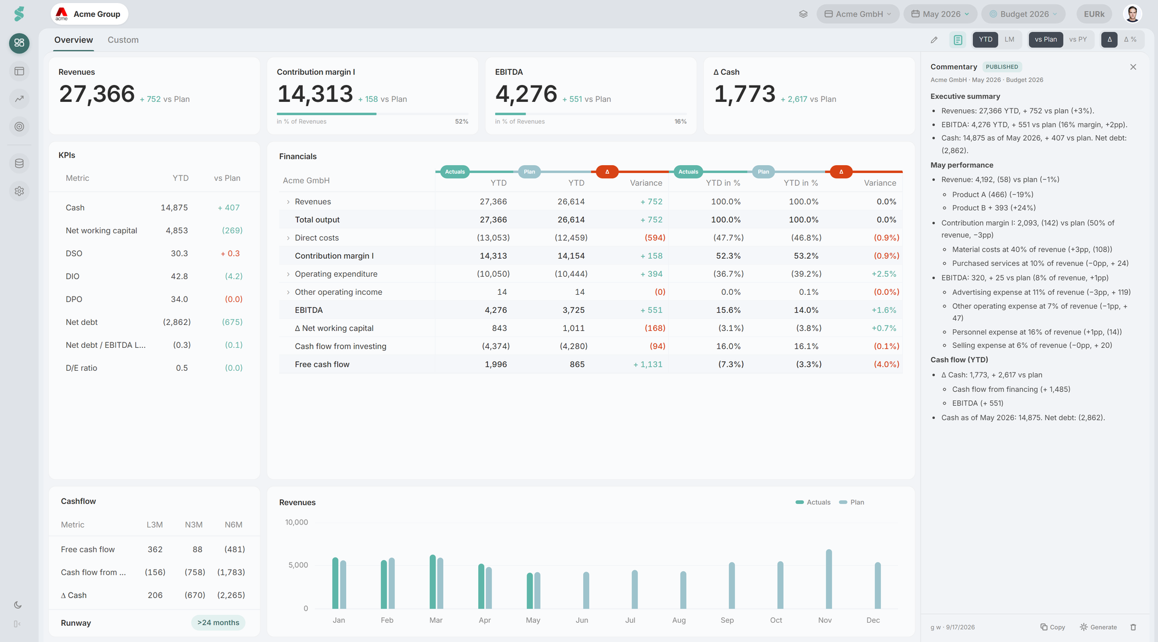Image resolution: width=1158 pixels, height=642 pixels.
Task: Open the target goals icon in sidebar
Action: (x=19, y=127)
